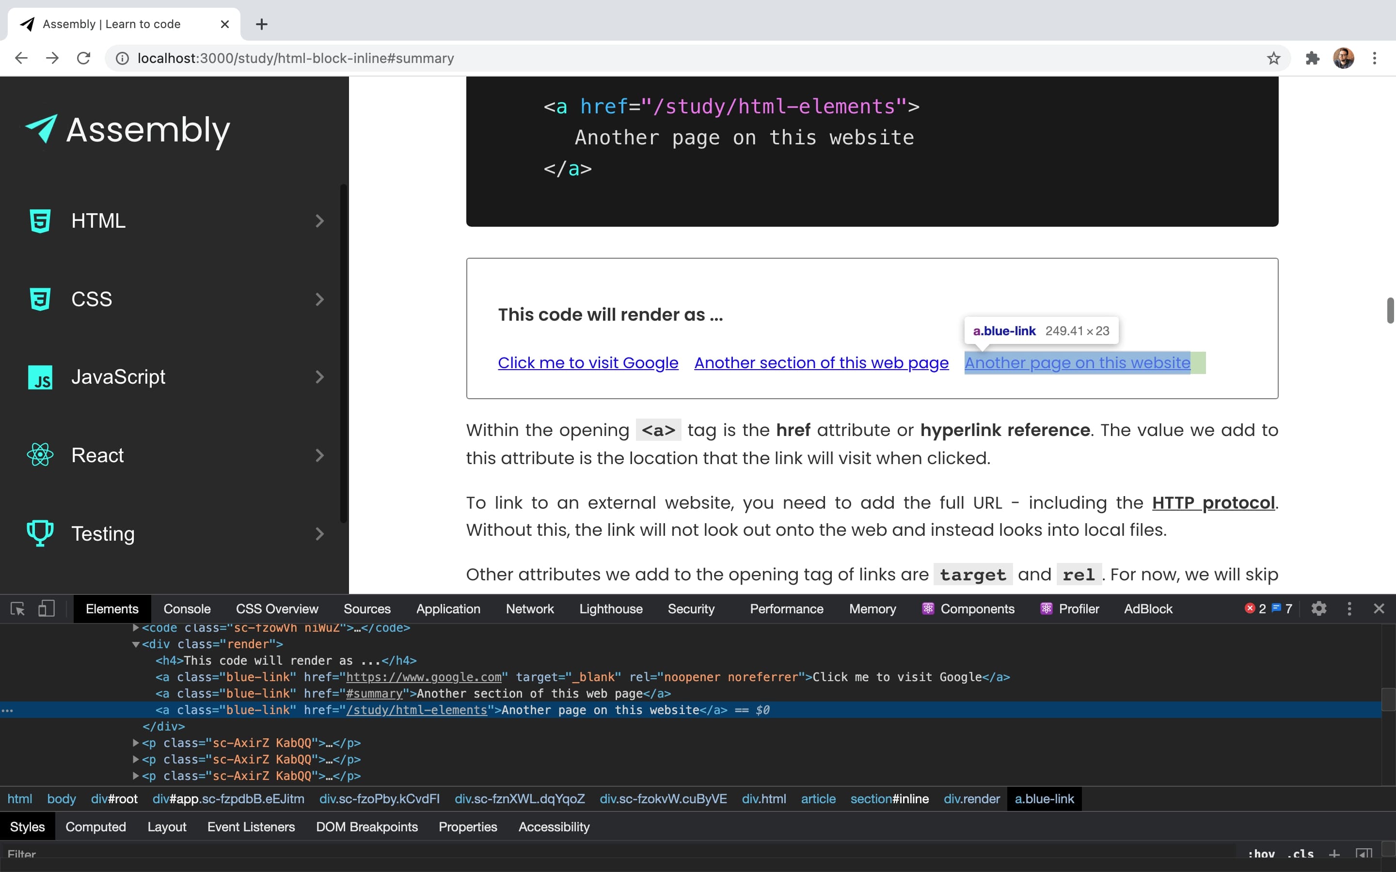1396x872 pixels.
Task: Click the JavaScript JS icon
Action: pyautogui.click(x=40, y=377)
